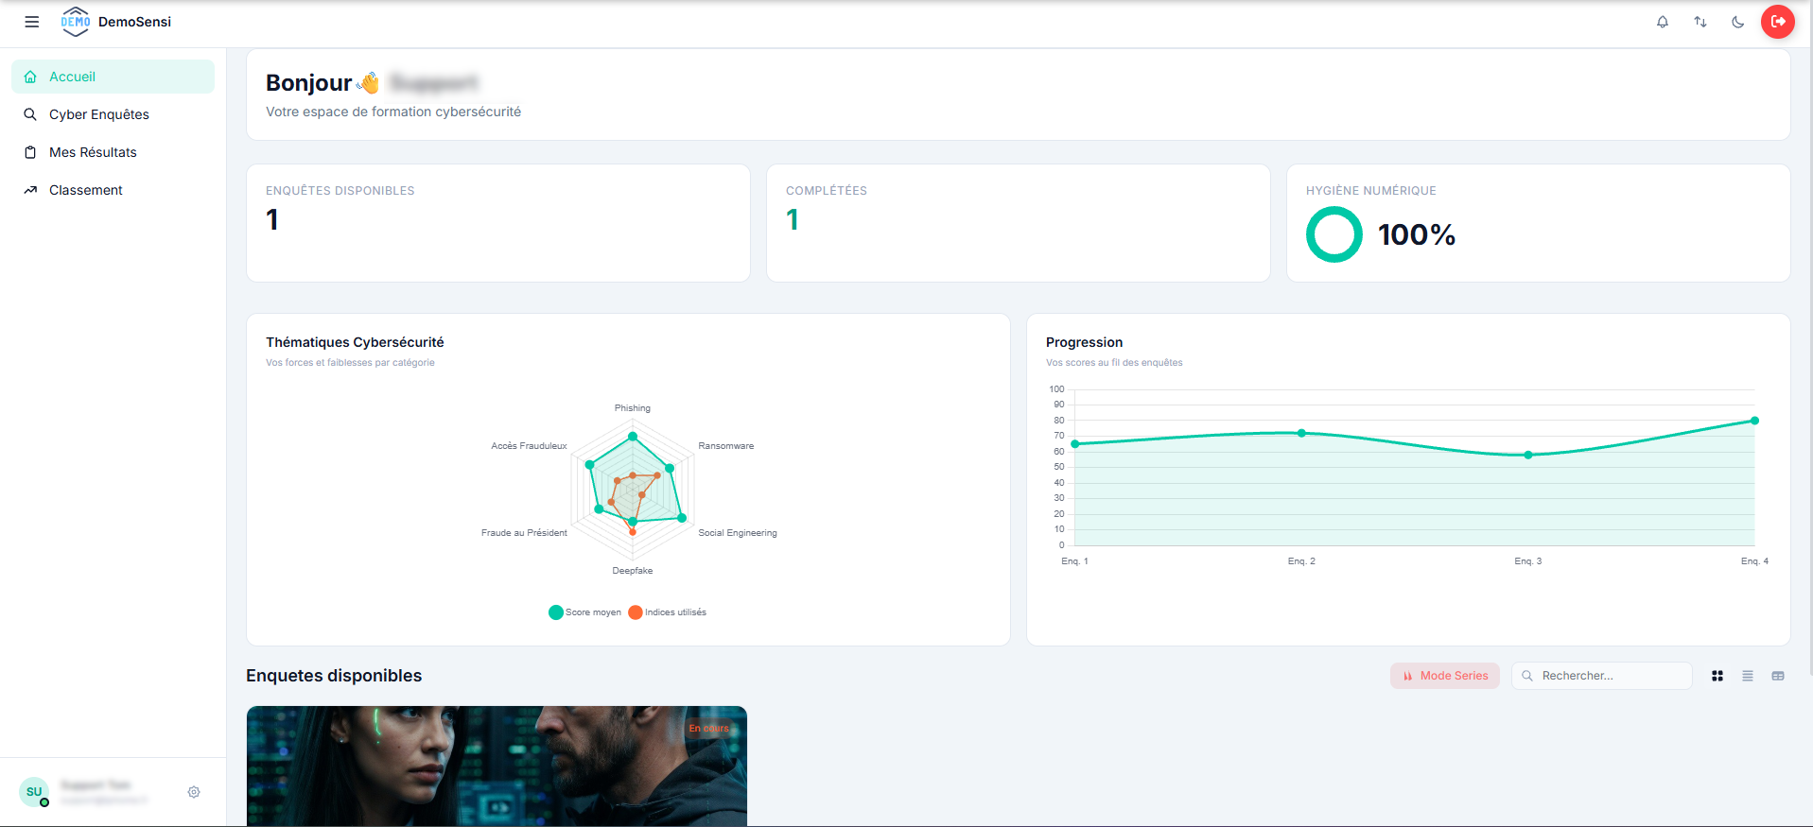Click the Cyber Enquêtes magnifier icon
The height and width of the screenshot is (827, 1813).
[30, 114]
